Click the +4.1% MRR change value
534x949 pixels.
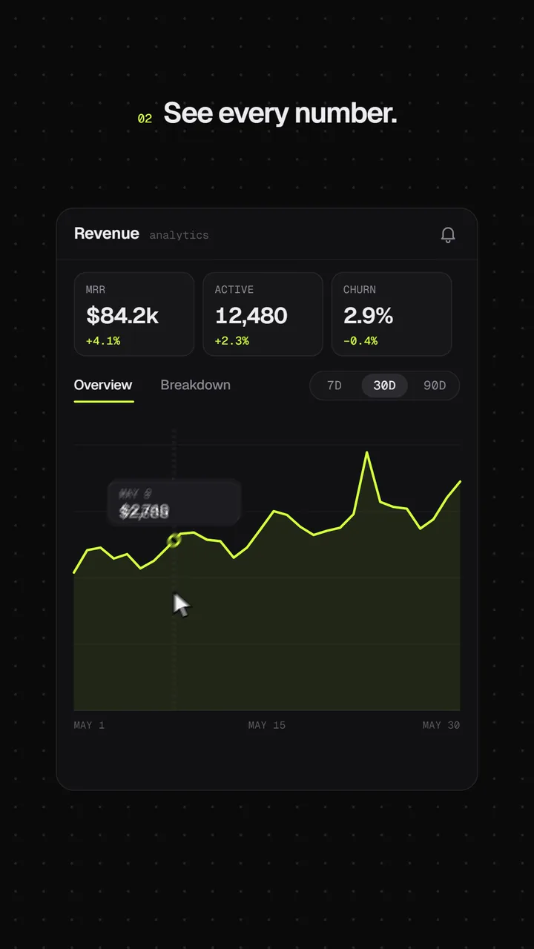[x=103, y=341]
